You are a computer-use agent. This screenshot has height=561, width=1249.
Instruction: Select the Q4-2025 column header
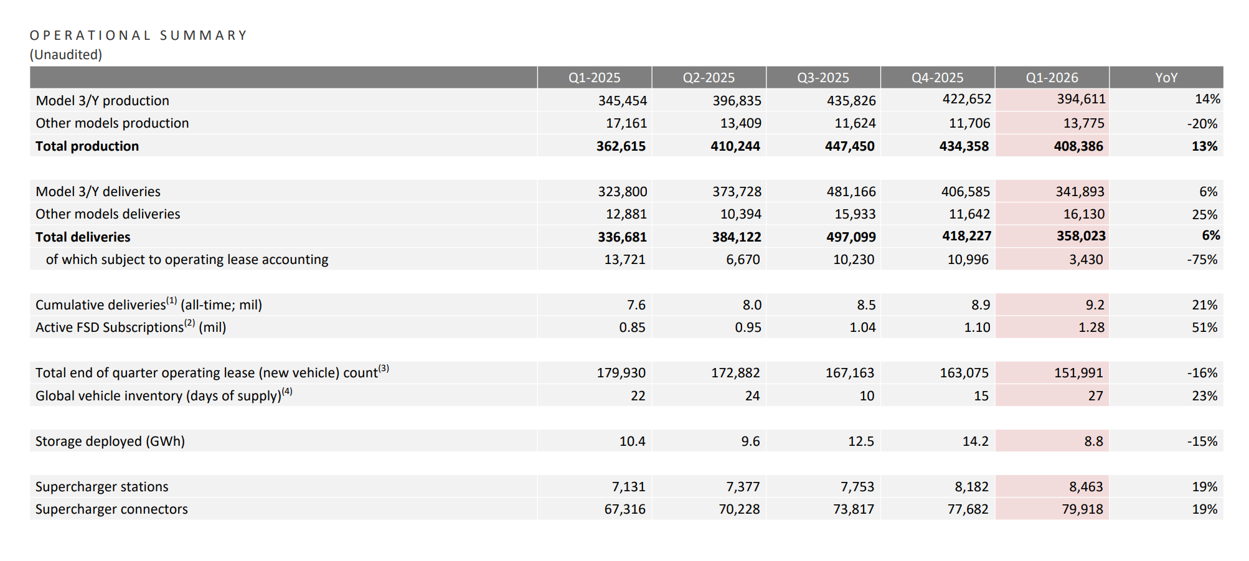pyautogui.click(x=937, y=78)
